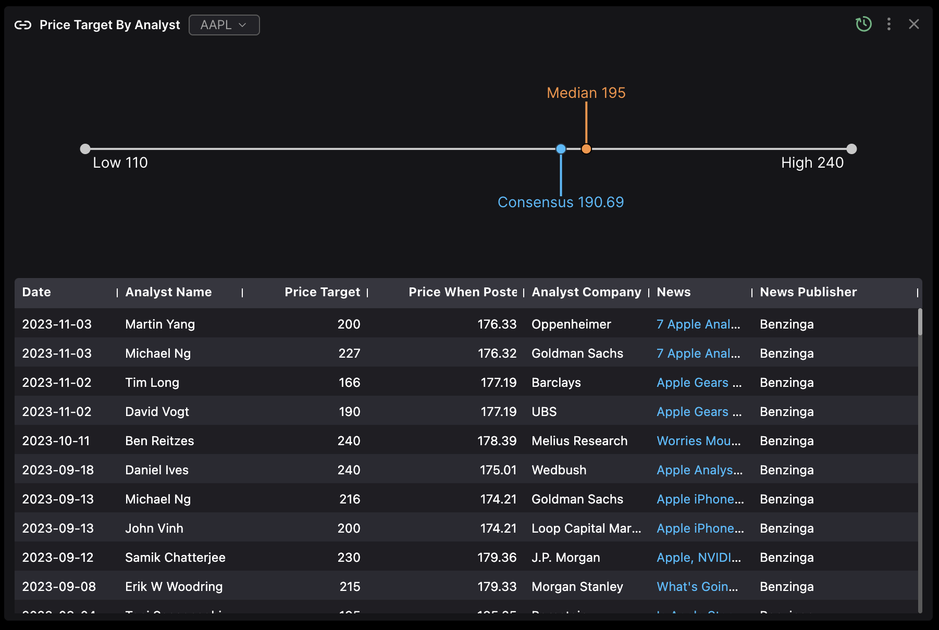939x630 pixels.
Task: Close the Price Target widget
Action: click(914, 24)
